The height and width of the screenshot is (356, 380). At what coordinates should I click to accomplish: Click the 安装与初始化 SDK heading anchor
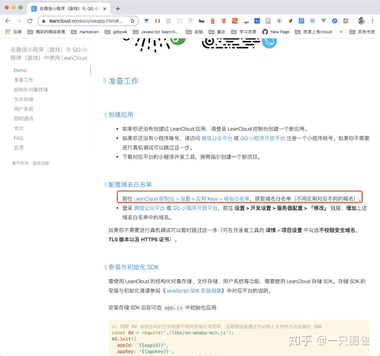[x=106, y=267]
